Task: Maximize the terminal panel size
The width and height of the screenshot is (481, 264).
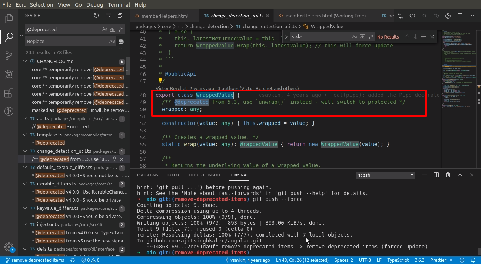Action: pos(460,175)
